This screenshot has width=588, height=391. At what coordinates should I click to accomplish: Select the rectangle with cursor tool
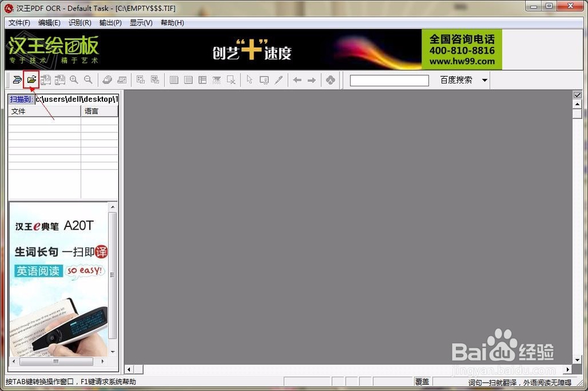264,80
